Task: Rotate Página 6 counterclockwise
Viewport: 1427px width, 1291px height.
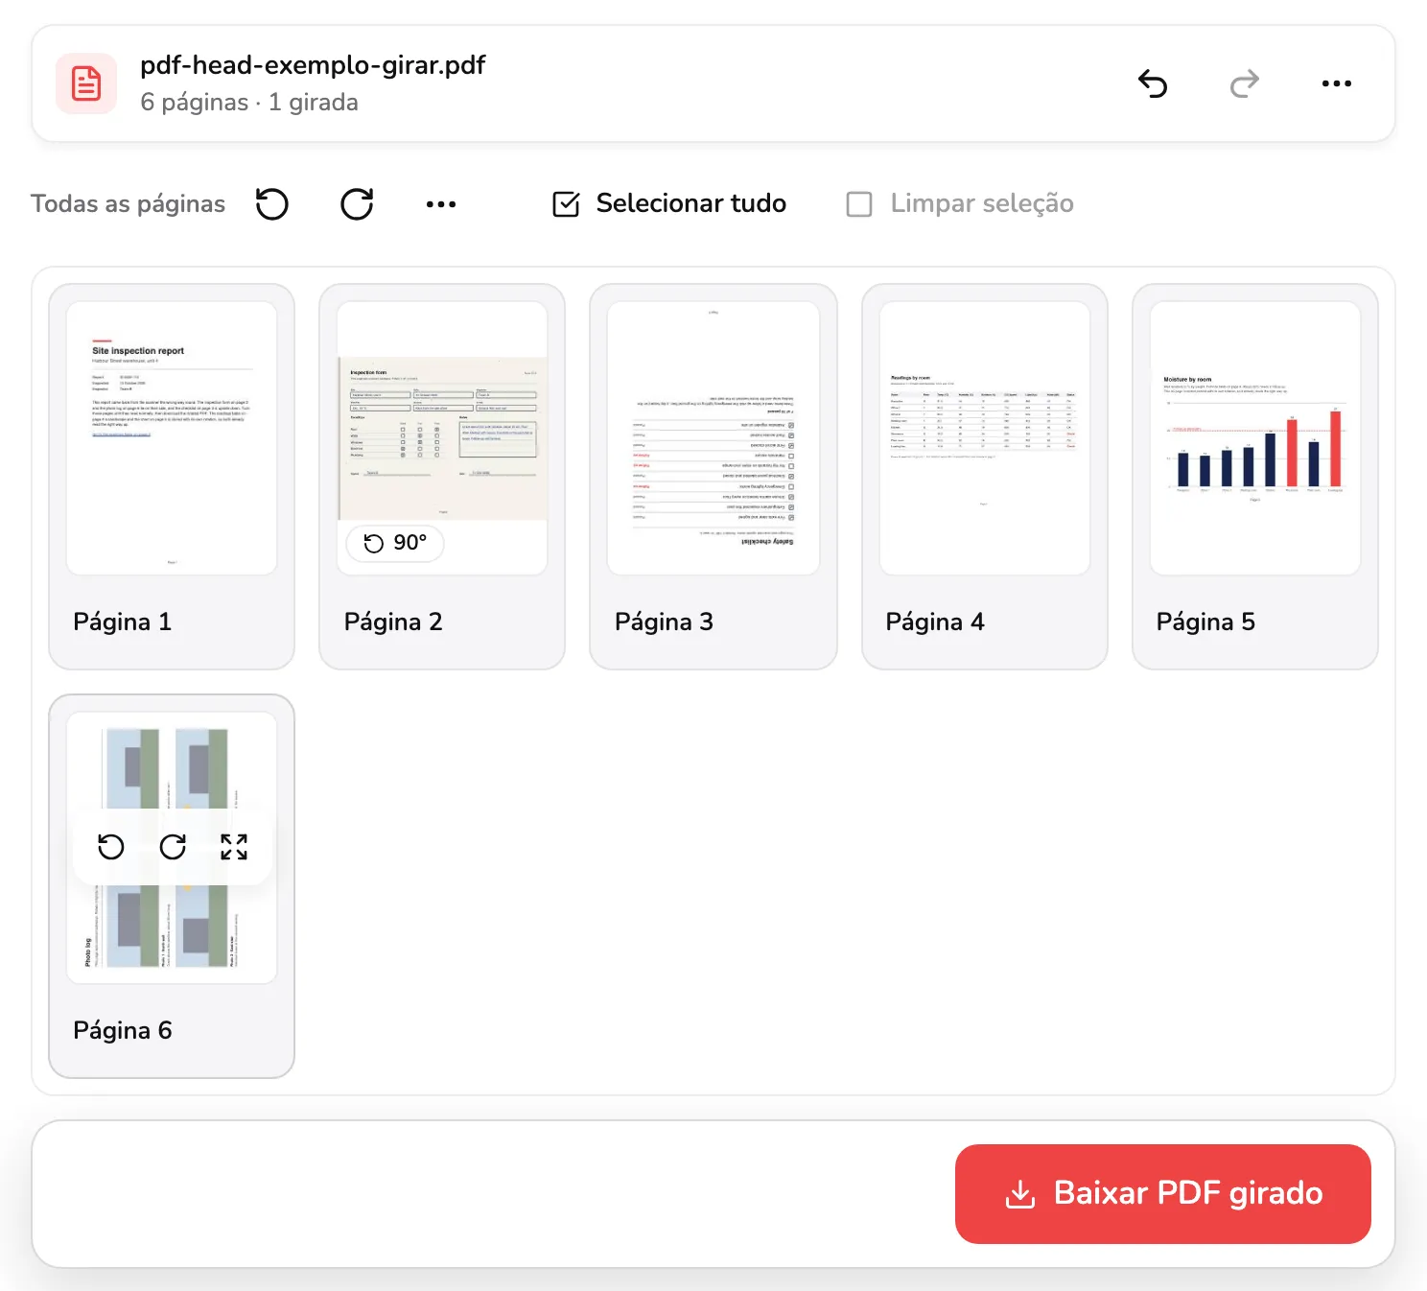Action: 111,847
